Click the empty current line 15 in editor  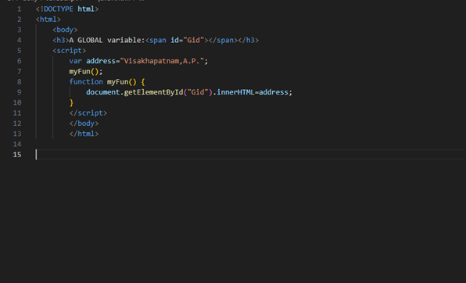coord(249,155)
